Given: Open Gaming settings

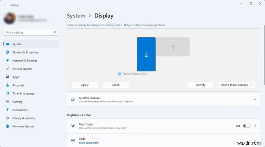Looking at the screenshot, I should click(x=31, y=102).
